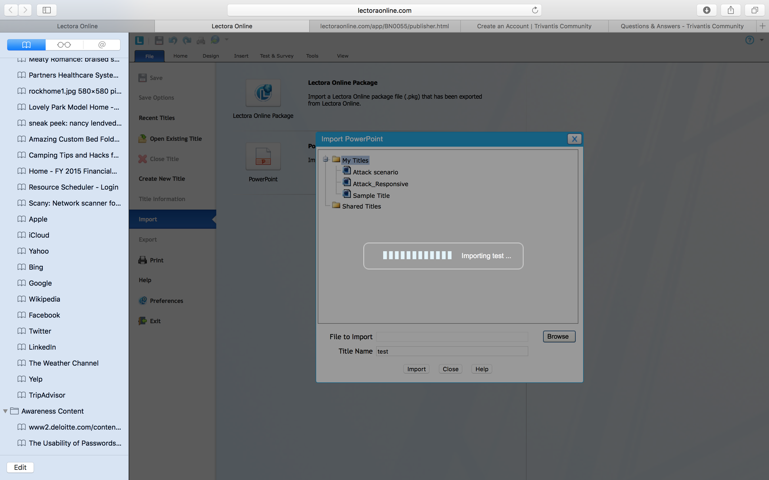Click the Exit menu icon

coord(143,321)
